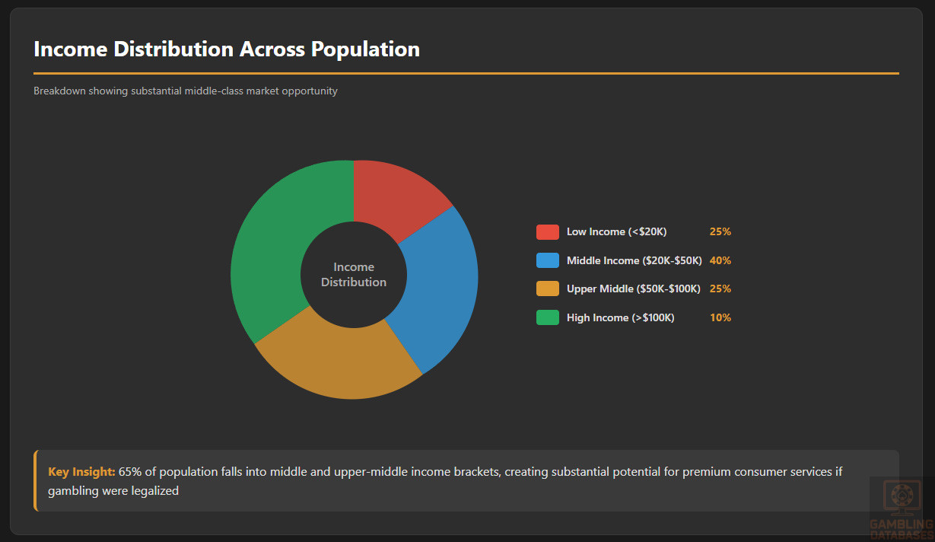The image size is (935, 542).
Task: Select the blue Middle Income legend swatch
Action: pyautogui.click(x=547, y=260)
